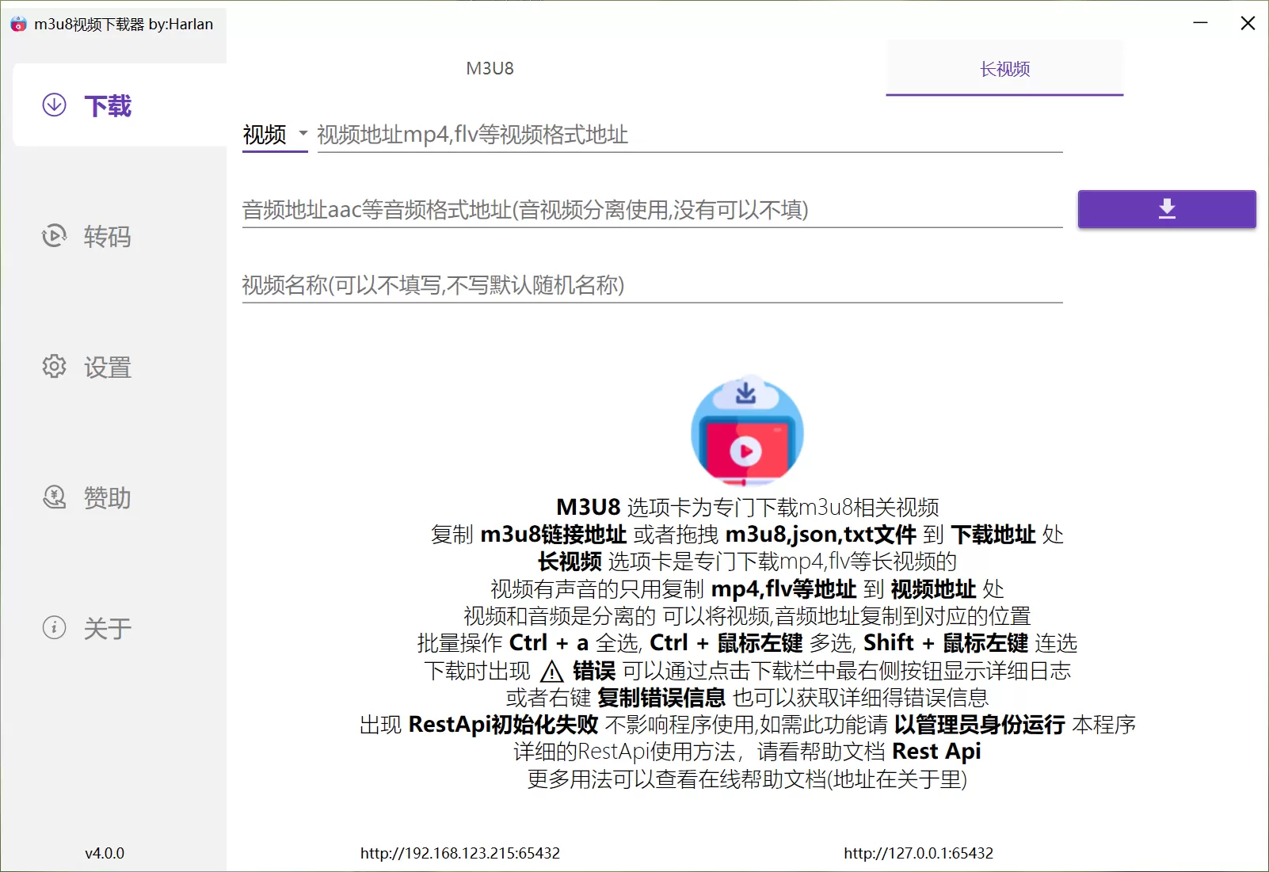
Task: Close the m3u8 downloader window
Action: (1248, 23)
